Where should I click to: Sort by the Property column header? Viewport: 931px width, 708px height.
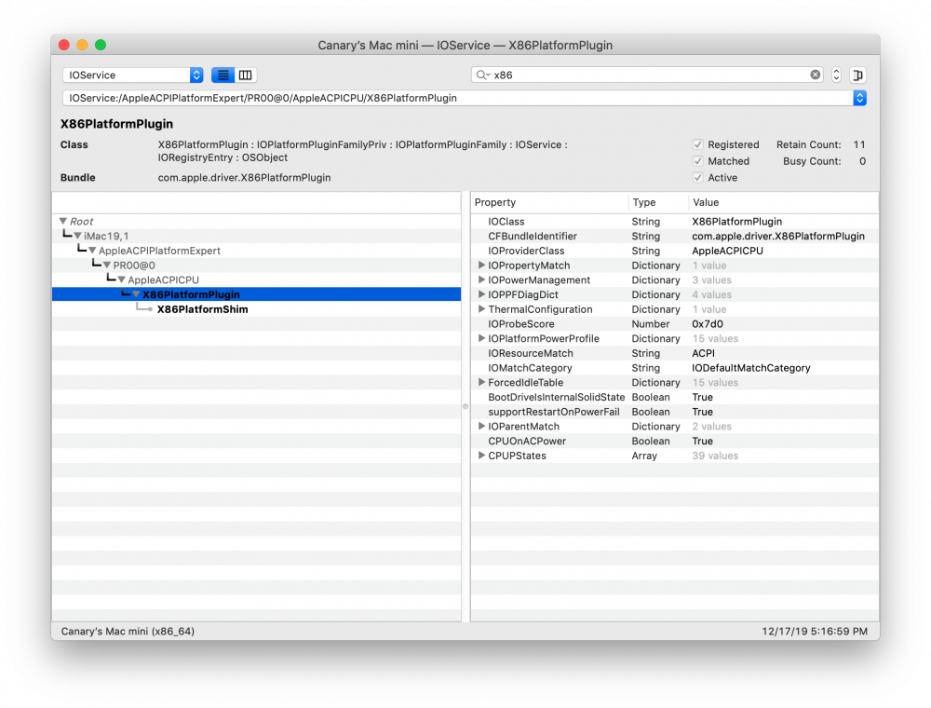click(x=549, y=202)
